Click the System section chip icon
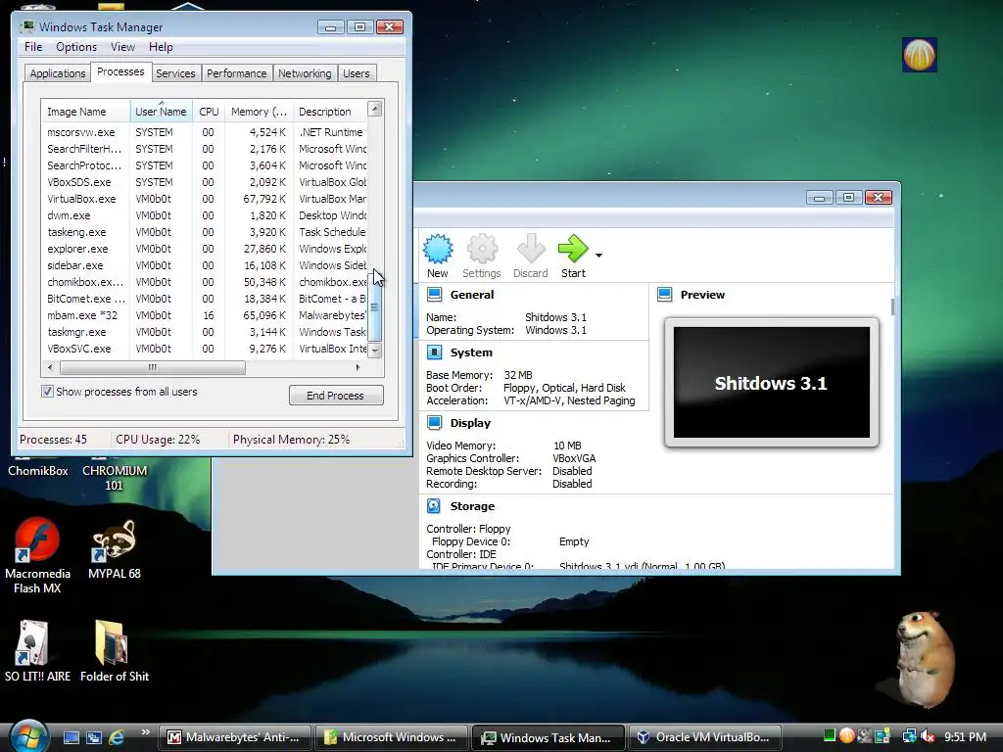The height and width of the screenshot is (752, 1003). (434, 352)
